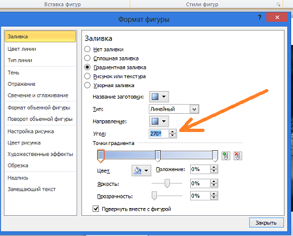
Task: Open the Отражение category
Action: click(x=40, y=84)
